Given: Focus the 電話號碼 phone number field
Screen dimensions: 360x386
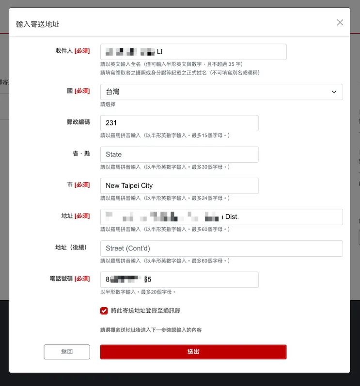Looking at the screenshot, I should [179, 279].
